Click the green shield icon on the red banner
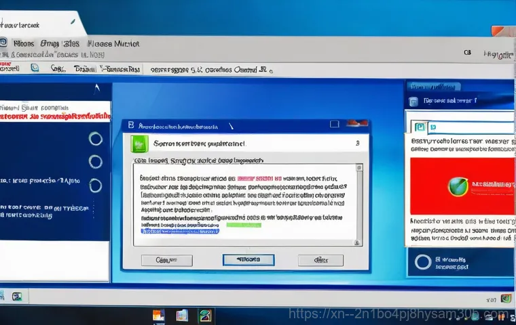The height and width of the screenshot is (325, 516). coord(458,186)
